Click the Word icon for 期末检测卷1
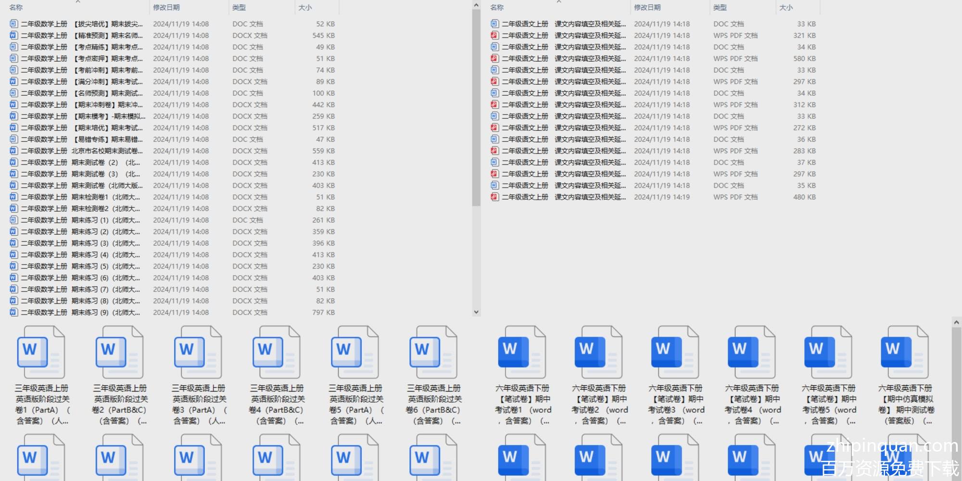This screenshot has height=481, width=962. 13,197
